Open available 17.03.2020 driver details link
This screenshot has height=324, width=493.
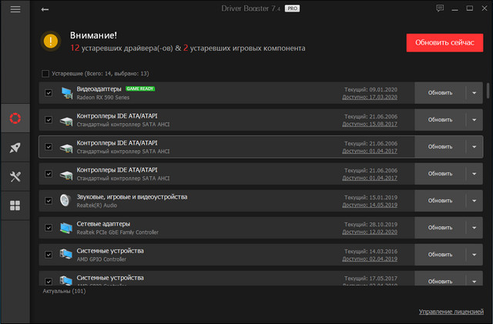(370, 97)
